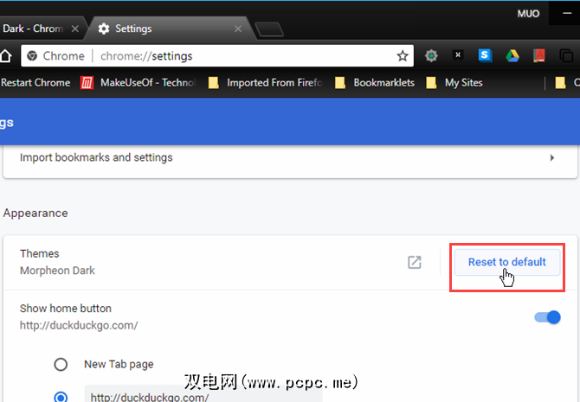Open the My Sites bookmarks folder
Screen dimensions: 580x402
pos(454,83)
